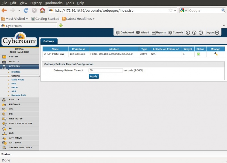Open the Console from top toolbar

176,33
